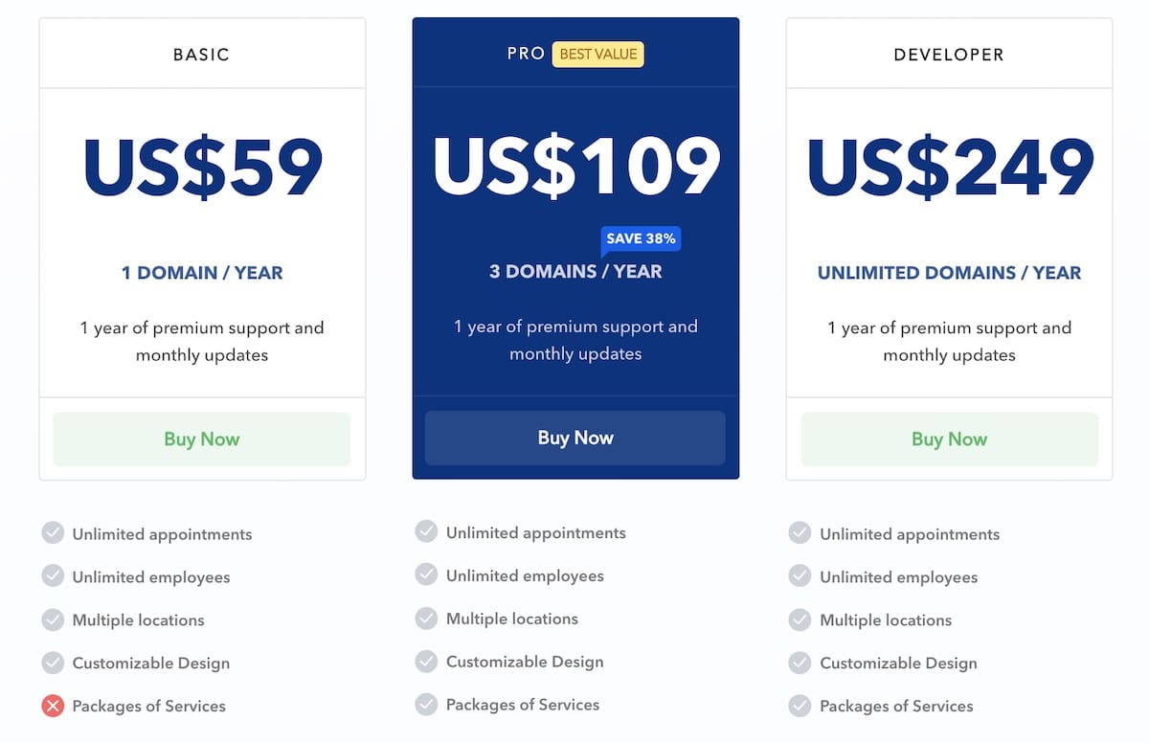Click the Pro checkmark icon for Multiple locations
The width and height of the screenshot is (1149, 743).
tap(426, 618)
